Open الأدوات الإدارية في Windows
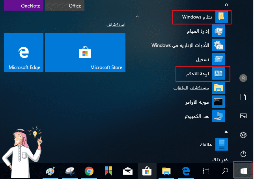 pos(188,45)
